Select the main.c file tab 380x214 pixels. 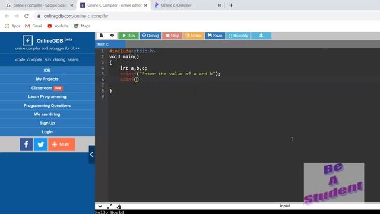tap(110, 44)
